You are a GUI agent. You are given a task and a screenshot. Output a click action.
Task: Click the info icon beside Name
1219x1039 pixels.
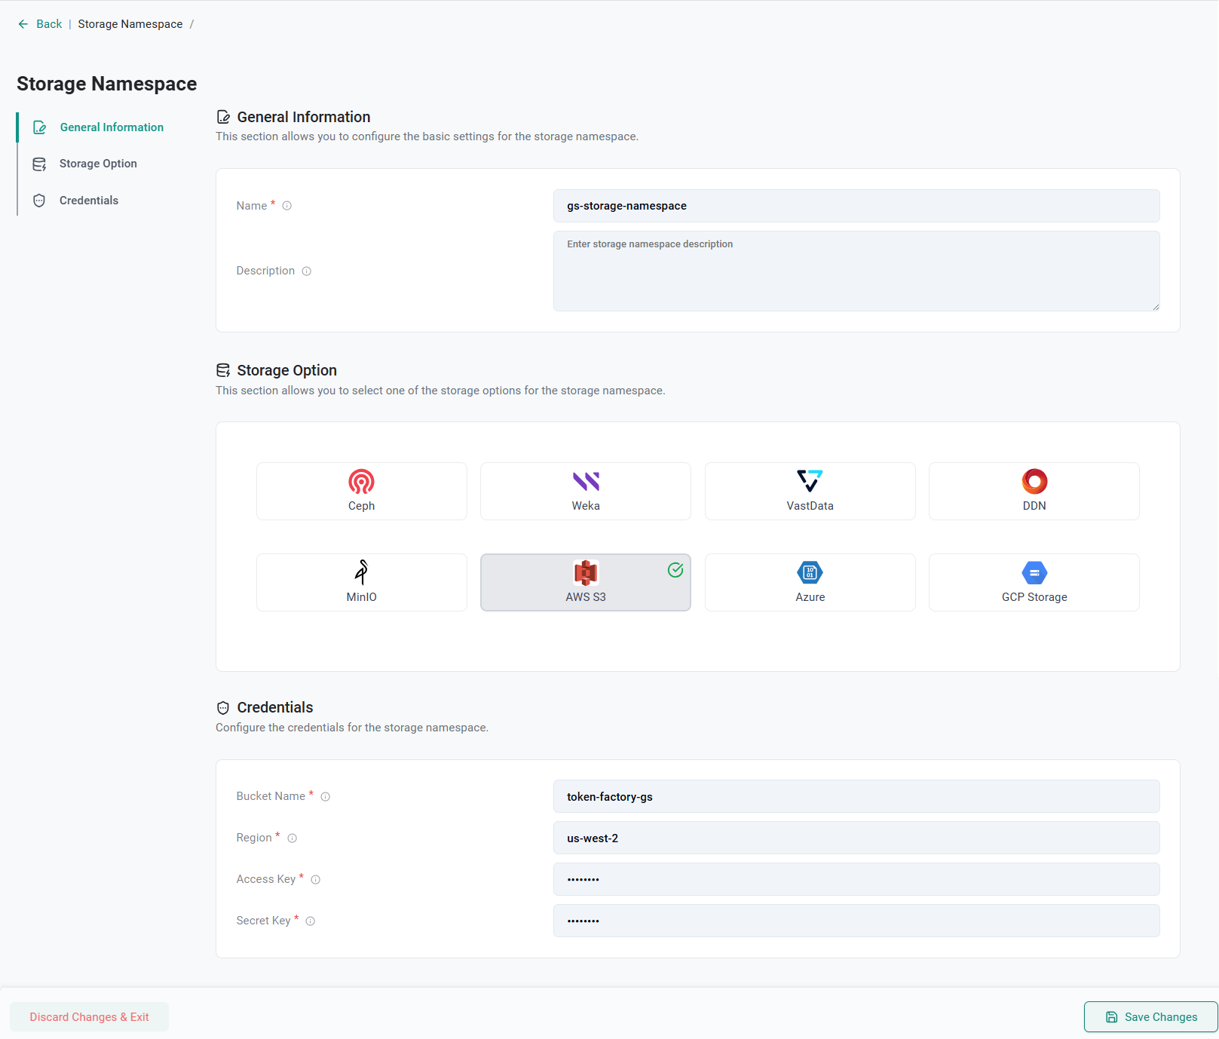[x=287, y=206]
